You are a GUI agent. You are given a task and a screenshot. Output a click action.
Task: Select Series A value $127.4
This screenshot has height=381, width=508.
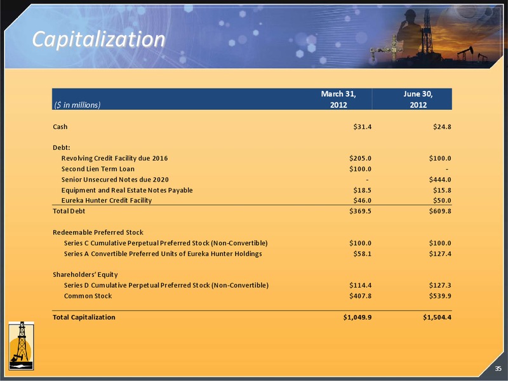[x=440, y=253]
